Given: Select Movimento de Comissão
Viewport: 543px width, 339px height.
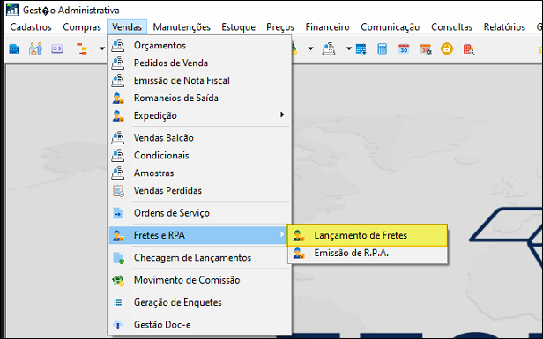Looking at the screenshot, I should click(x=199, y=280).
